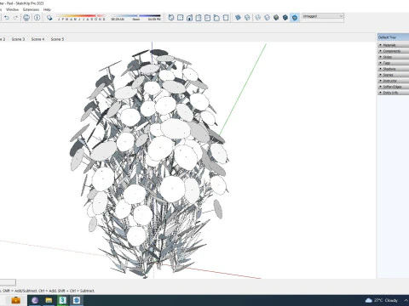Viewport: 409px width, 306px height.
Task: Switch to the Scene 4 tab
Action: (37, 39)
